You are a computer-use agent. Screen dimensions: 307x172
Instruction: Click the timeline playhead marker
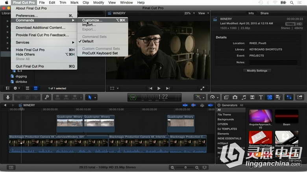(x=21, y=109)
